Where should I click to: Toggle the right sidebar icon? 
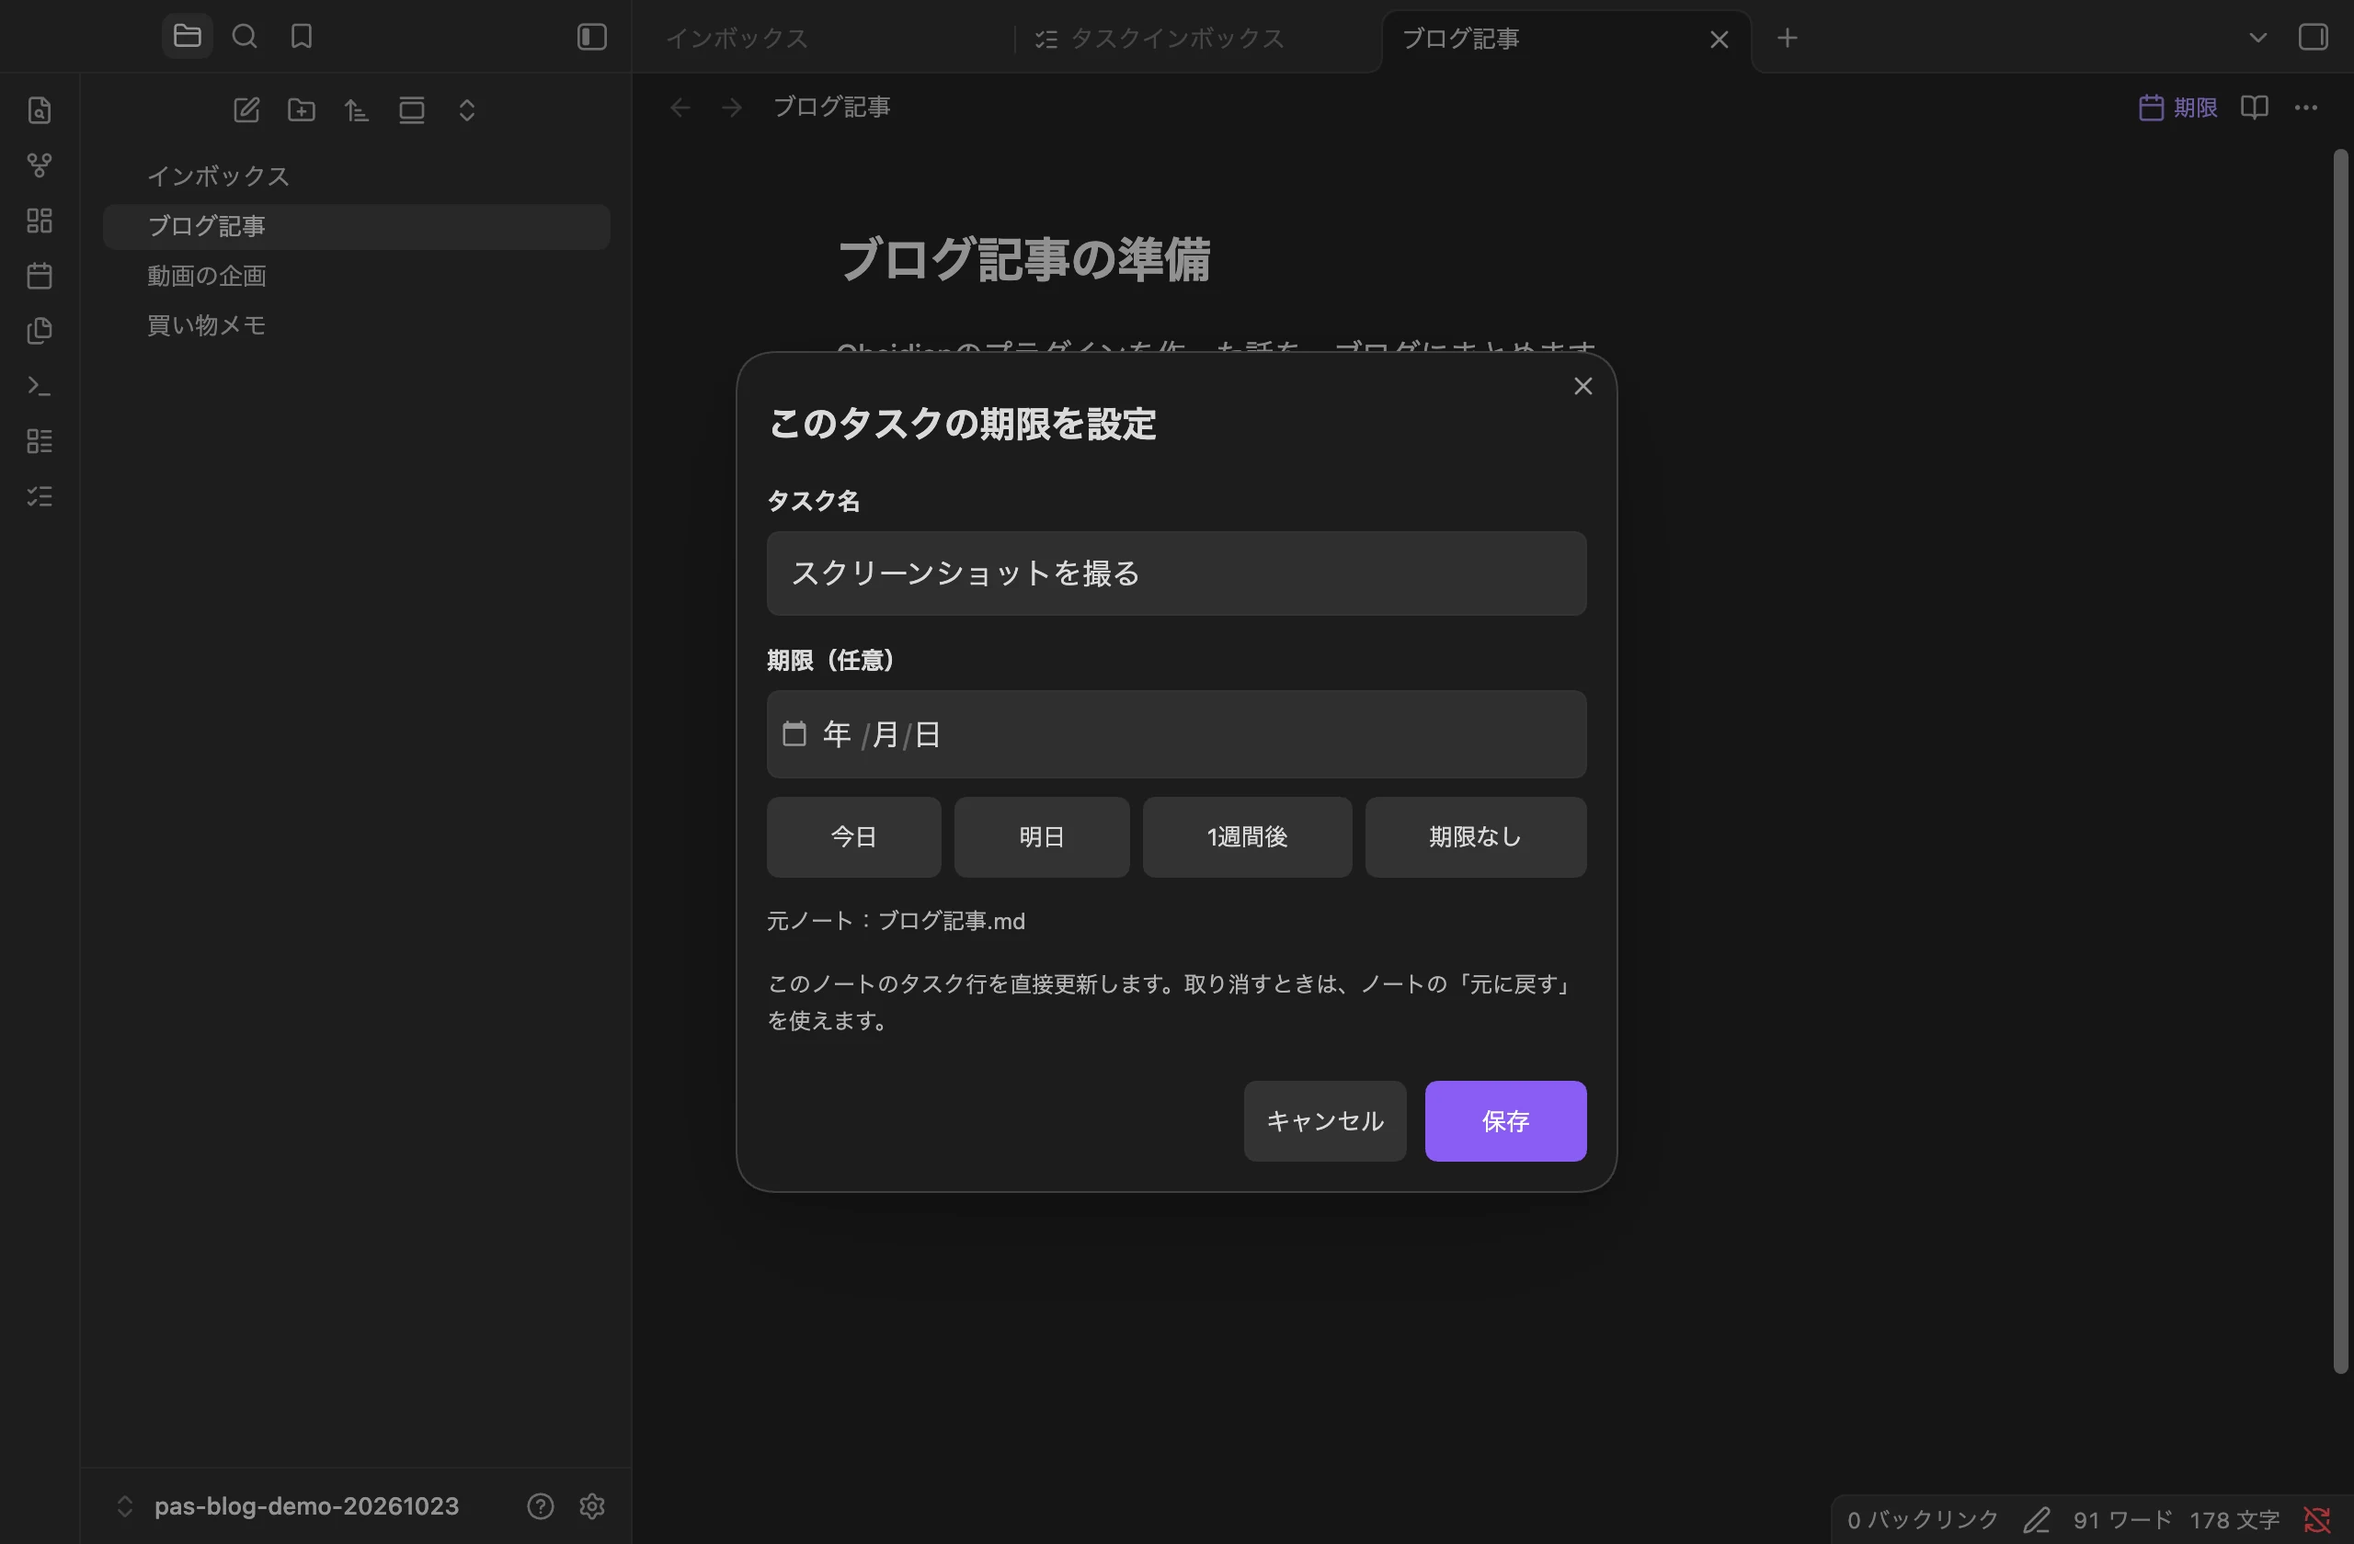(2313, 38)
